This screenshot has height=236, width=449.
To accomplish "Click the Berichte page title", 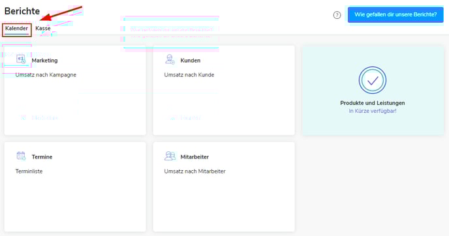I will [22, 11].
